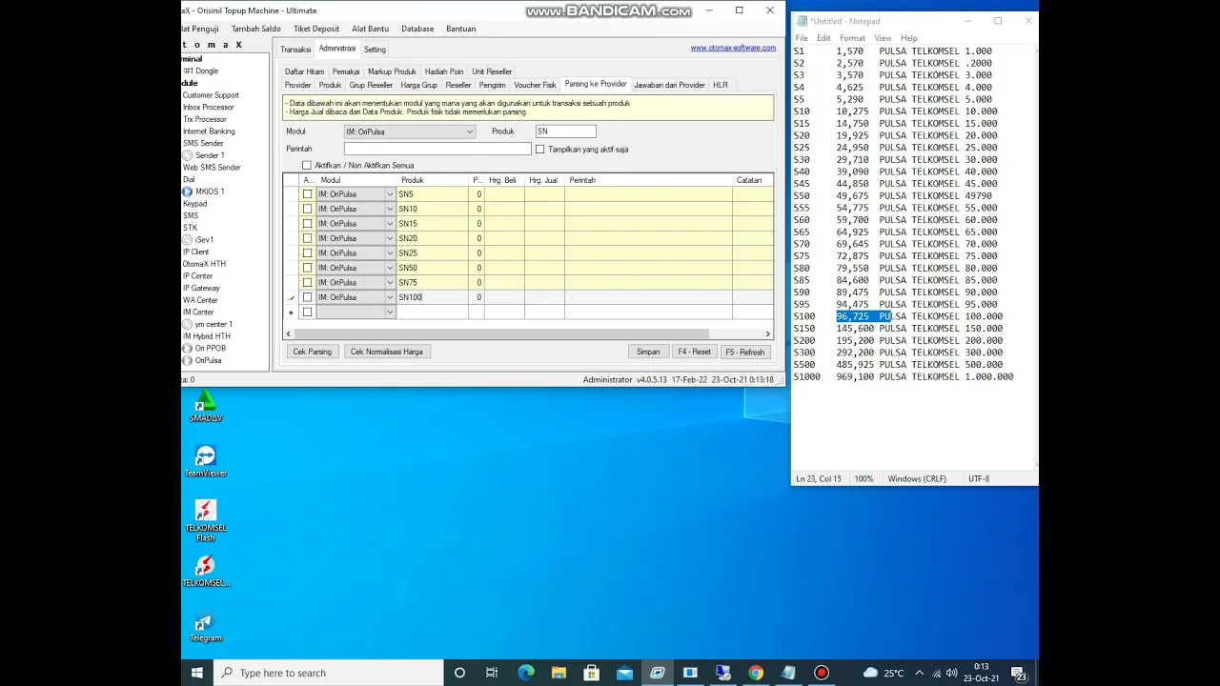This screenshot has height=686, width=1220.
Task: Open File Explorer from the taskbar
Action: coord(559,673)
